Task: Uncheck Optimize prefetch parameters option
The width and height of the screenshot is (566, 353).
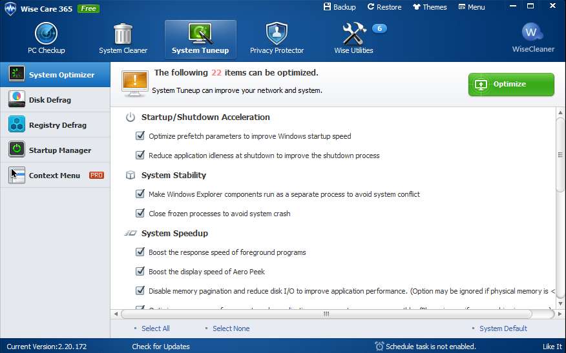Action: tap(140, 136)
